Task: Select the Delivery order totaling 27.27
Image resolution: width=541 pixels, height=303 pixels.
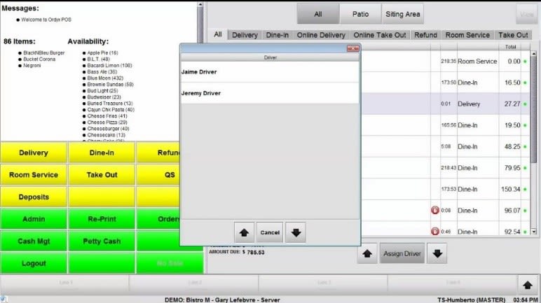Action: tap(445, 104)
